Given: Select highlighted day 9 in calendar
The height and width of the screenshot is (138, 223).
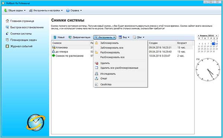Looking at the screenshot, I should pos(214,44).
